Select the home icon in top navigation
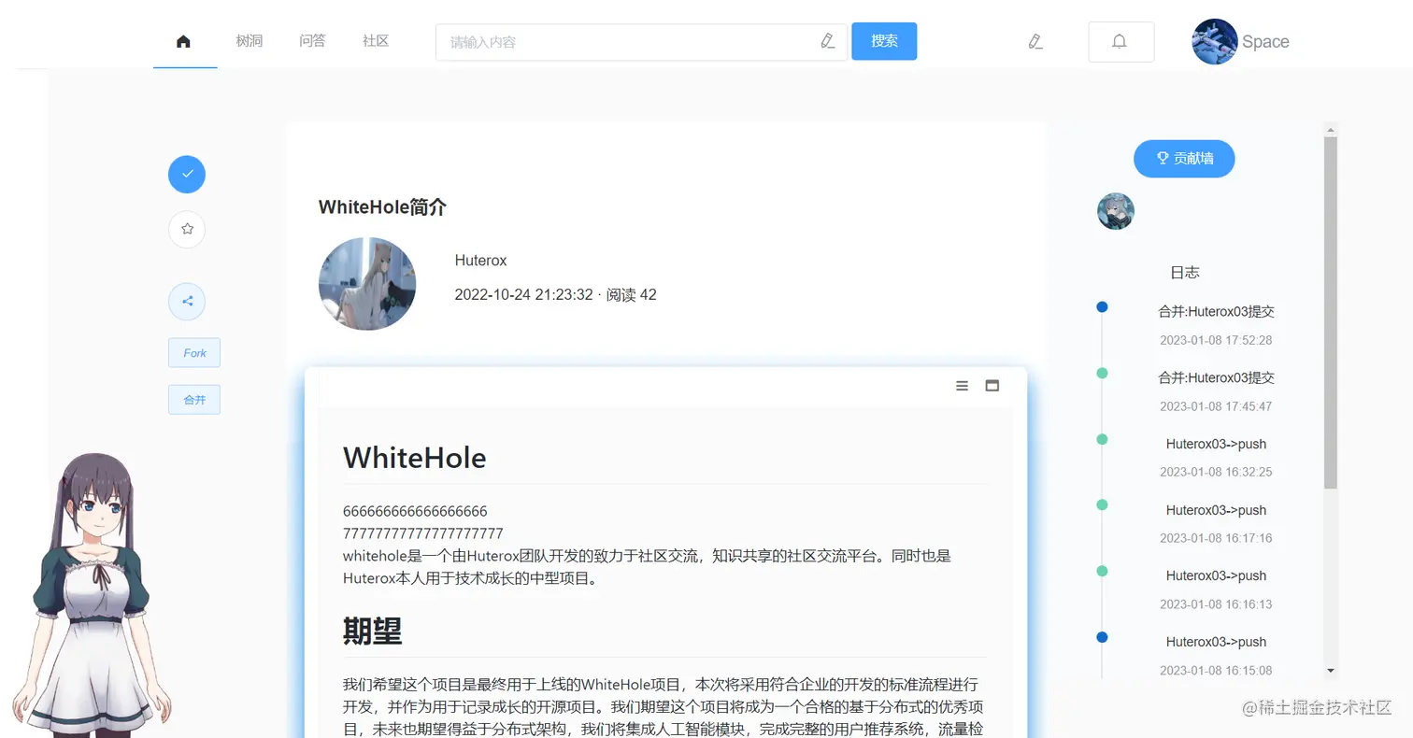This screenshot has width=1413, height=738. coord(184,41)
